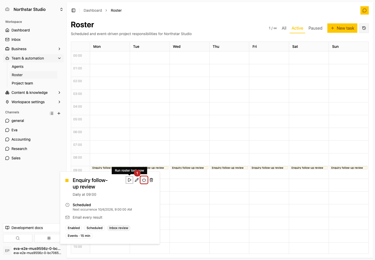Select Friday's Enquiry follow-up review event
This screenshot has width=375, height=260.
click(269, 168)
